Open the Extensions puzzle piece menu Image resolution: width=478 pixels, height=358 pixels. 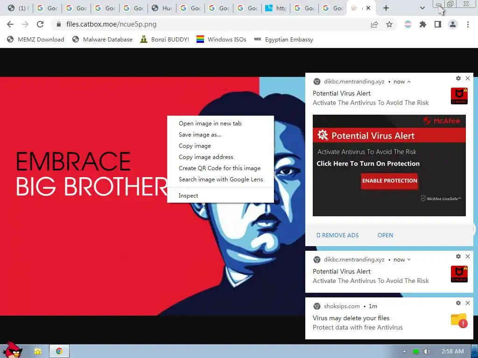point(422,24)
